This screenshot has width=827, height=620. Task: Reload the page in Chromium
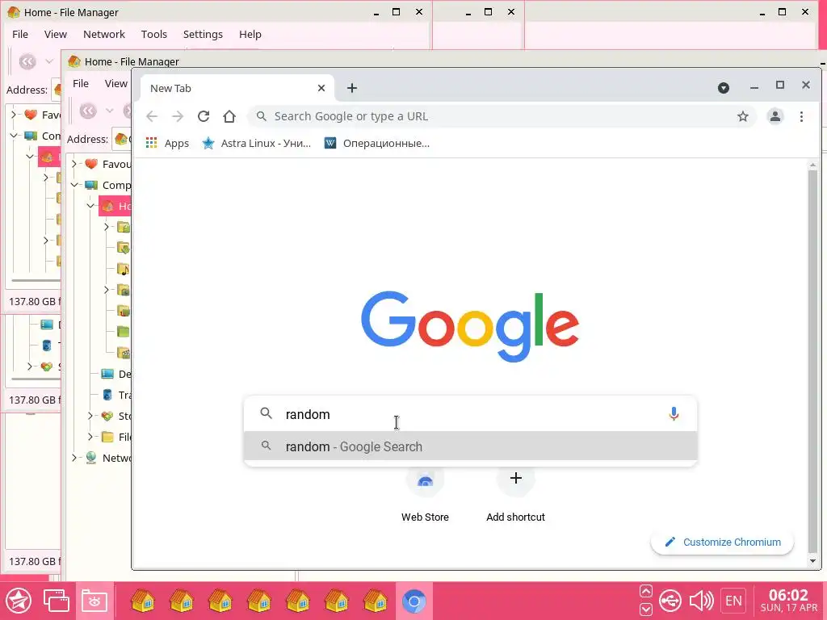(x=204, y=116)
